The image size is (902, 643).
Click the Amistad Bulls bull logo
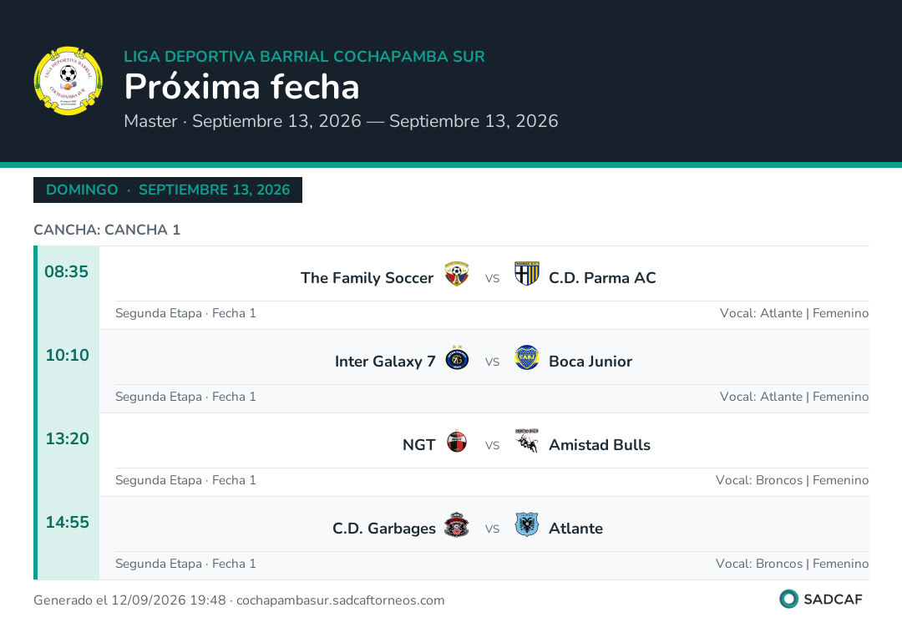coord(526,441)
